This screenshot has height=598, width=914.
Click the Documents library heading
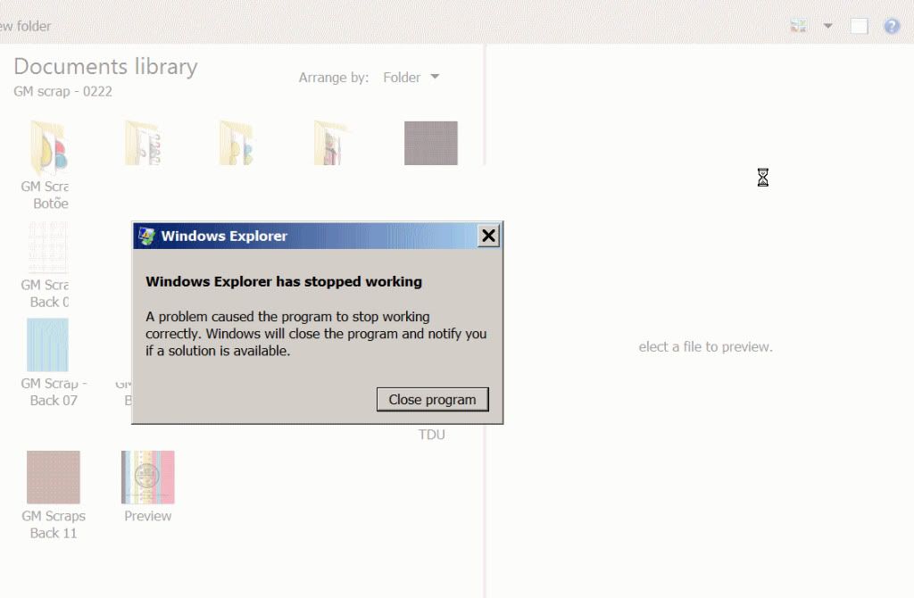pos(105,66)
